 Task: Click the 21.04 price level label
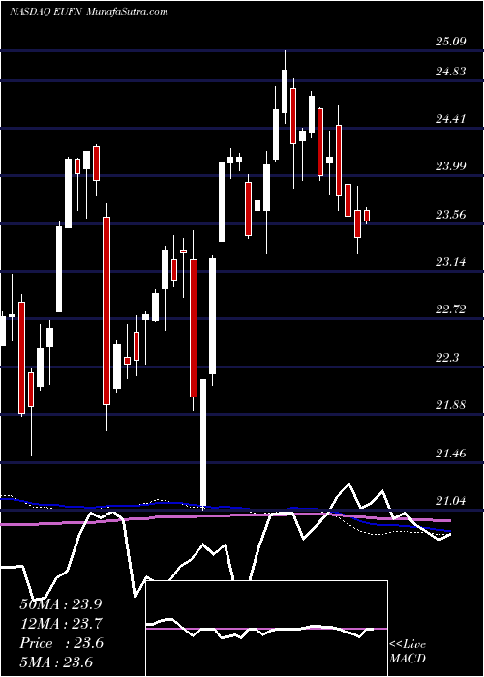point(451,501)
